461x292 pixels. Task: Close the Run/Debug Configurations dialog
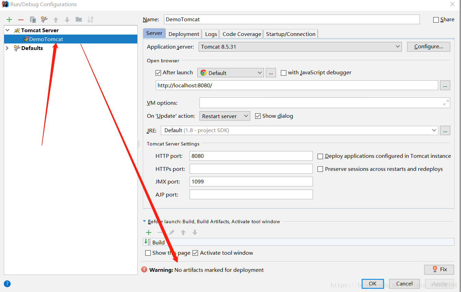click(452, 4)
